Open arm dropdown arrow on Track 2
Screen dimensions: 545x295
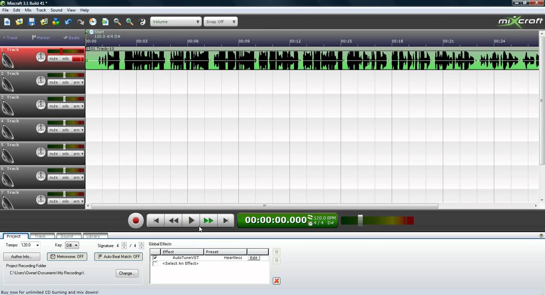(x=82, y=82)
